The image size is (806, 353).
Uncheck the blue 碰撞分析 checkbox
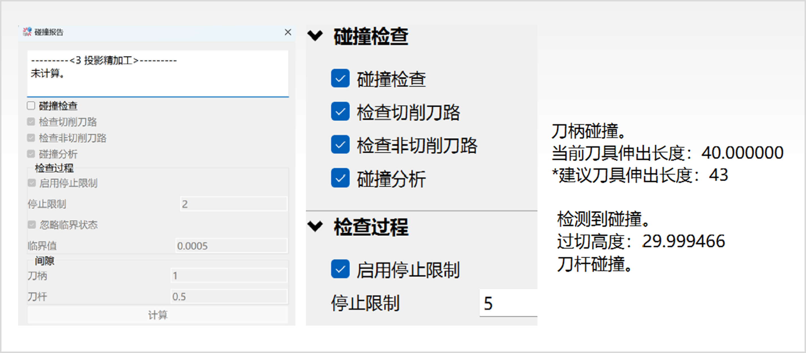coord(340,178)
